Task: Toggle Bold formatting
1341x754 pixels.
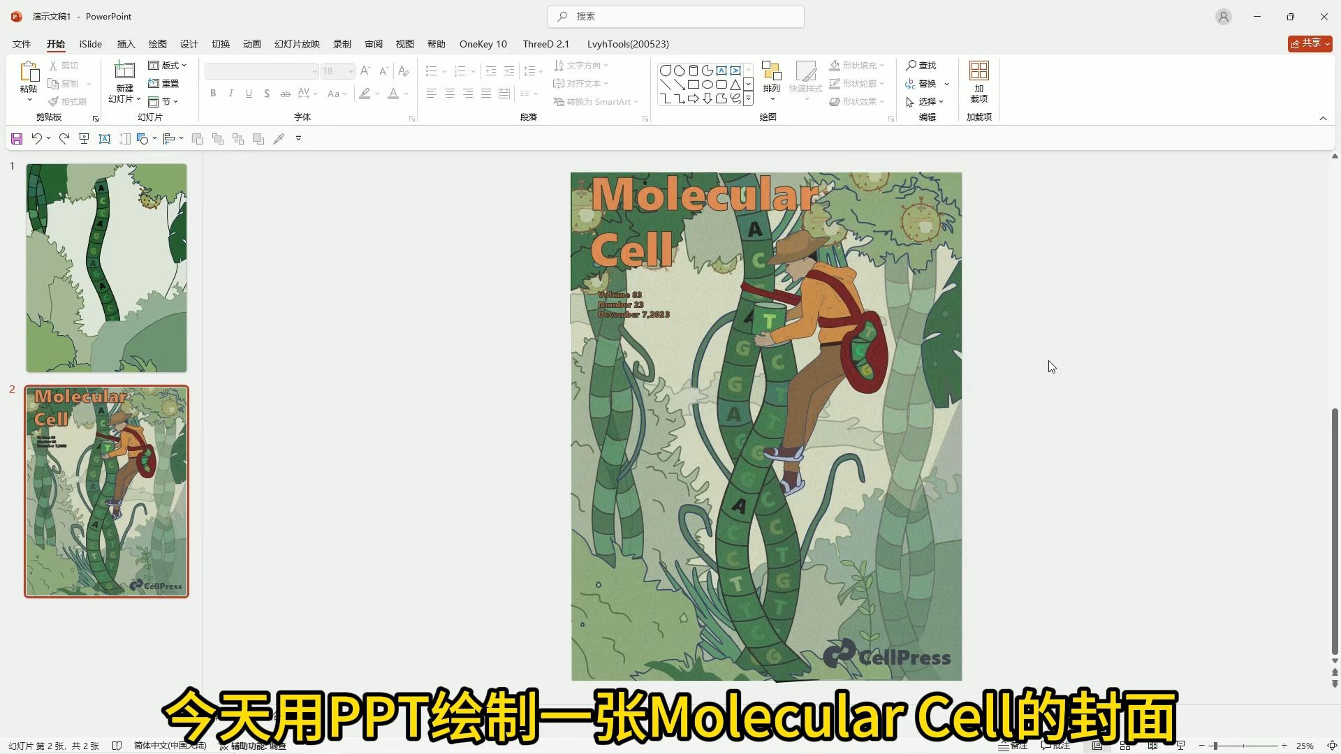Action: [213, 94]
